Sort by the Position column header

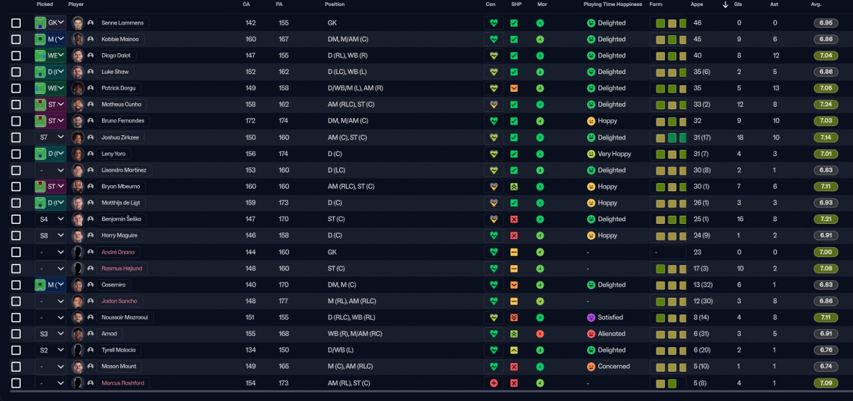point(335,5)
